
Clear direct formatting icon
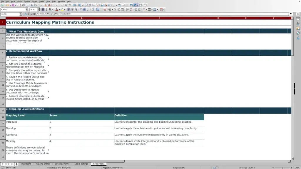(49, 5)
